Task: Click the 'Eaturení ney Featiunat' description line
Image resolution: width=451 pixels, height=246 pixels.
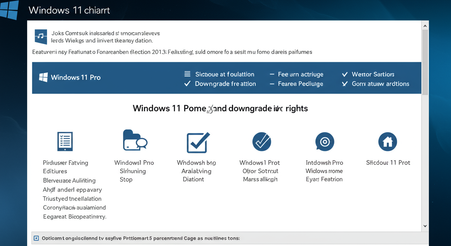Action: pos(172,52)
